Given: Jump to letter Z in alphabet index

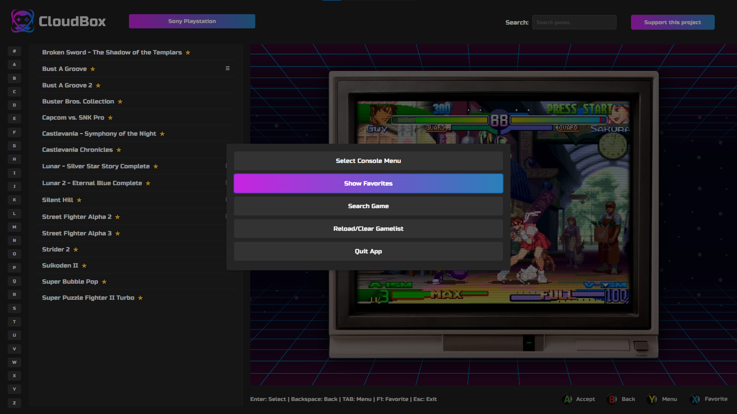Looking at the screenshot, I should [14, 403].
